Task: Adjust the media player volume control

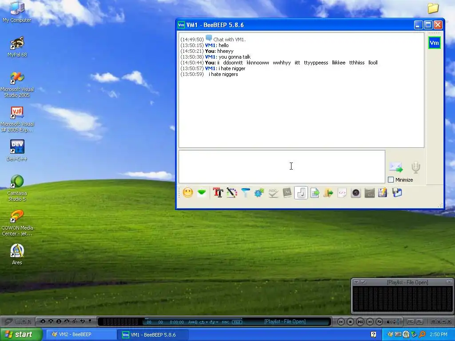Action: click(393, 321)
